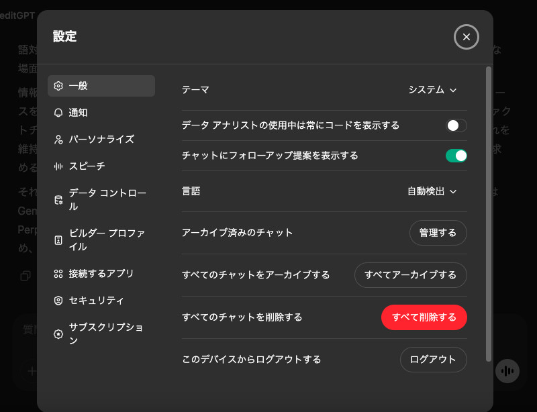Screen dimensions: 537x412
Task: Close the 設定 dialog with X
Action: coord(466,37)
